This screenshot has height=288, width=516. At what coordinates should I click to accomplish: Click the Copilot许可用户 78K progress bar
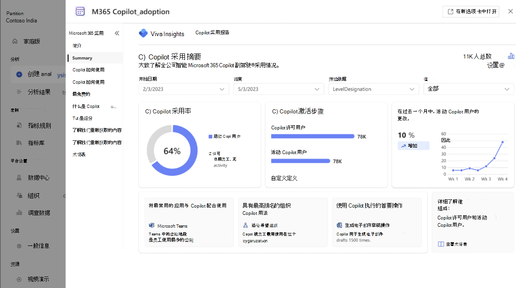[313, 136]
